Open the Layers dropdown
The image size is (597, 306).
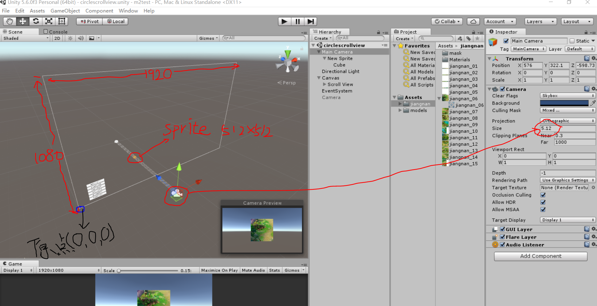coord(540,21)
